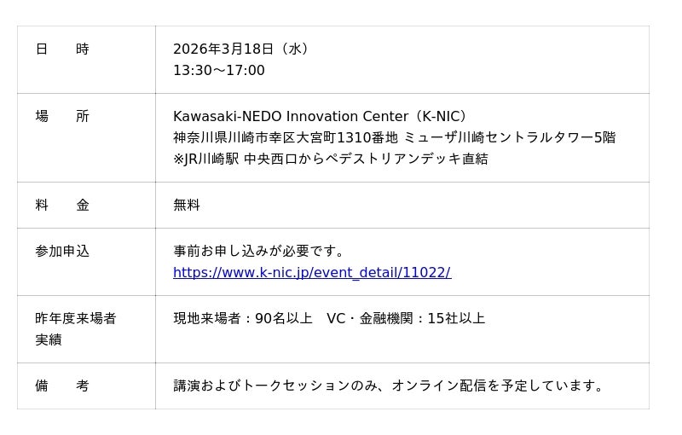
Task: Click the 備考 row label
Action: point(62,386)
